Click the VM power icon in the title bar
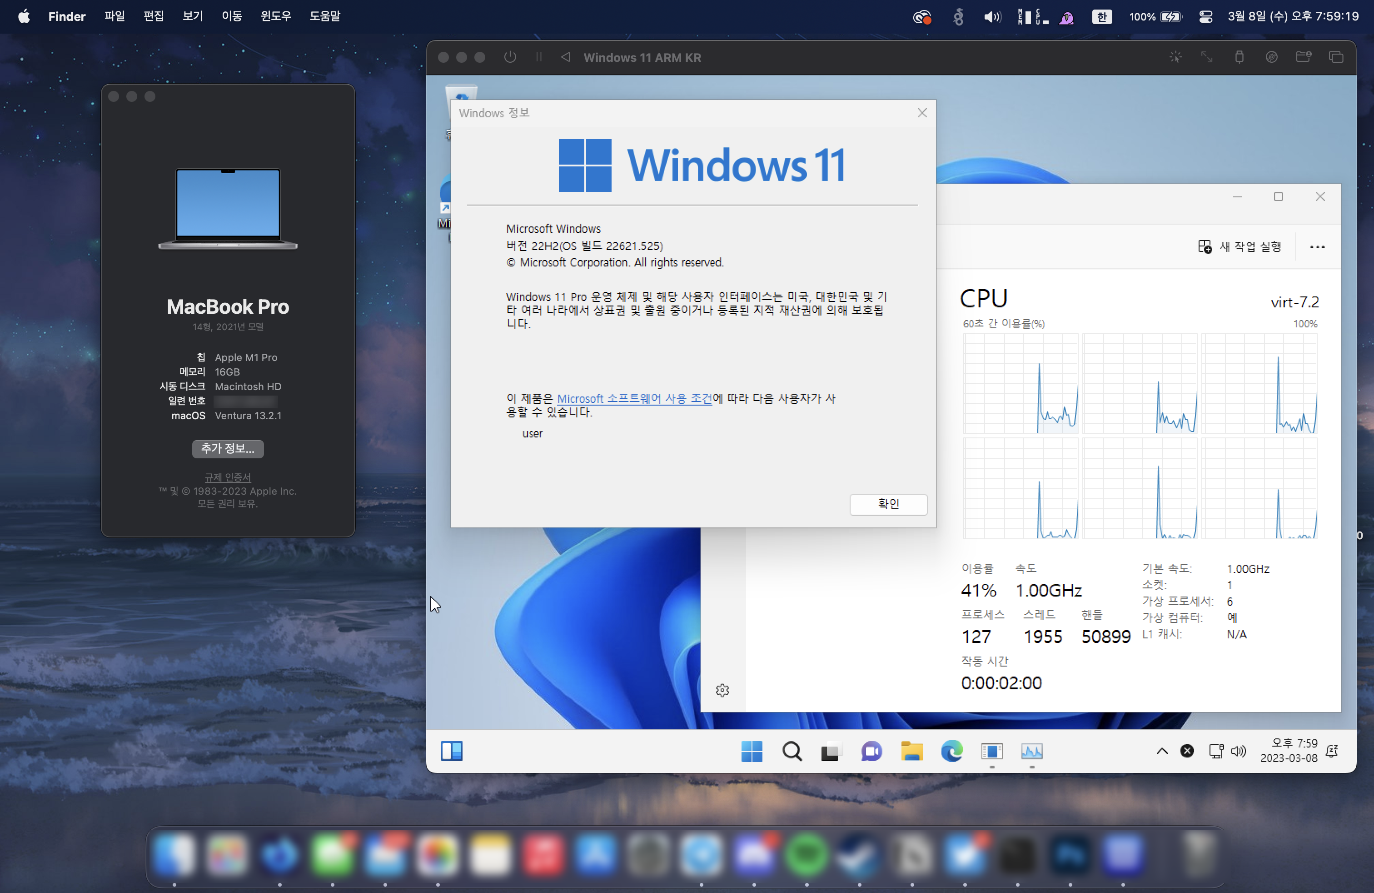 [510, 57]
